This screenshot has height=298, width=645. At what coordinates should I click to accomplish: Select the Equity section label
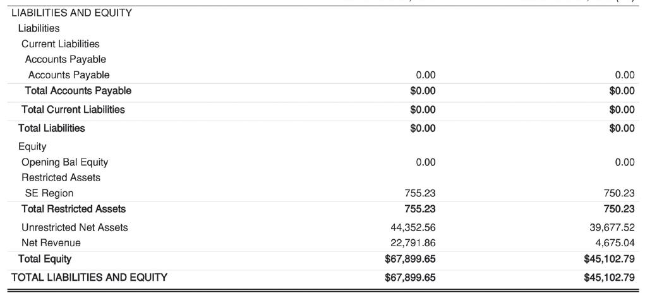pyautogui.click(x=32, y=146)
